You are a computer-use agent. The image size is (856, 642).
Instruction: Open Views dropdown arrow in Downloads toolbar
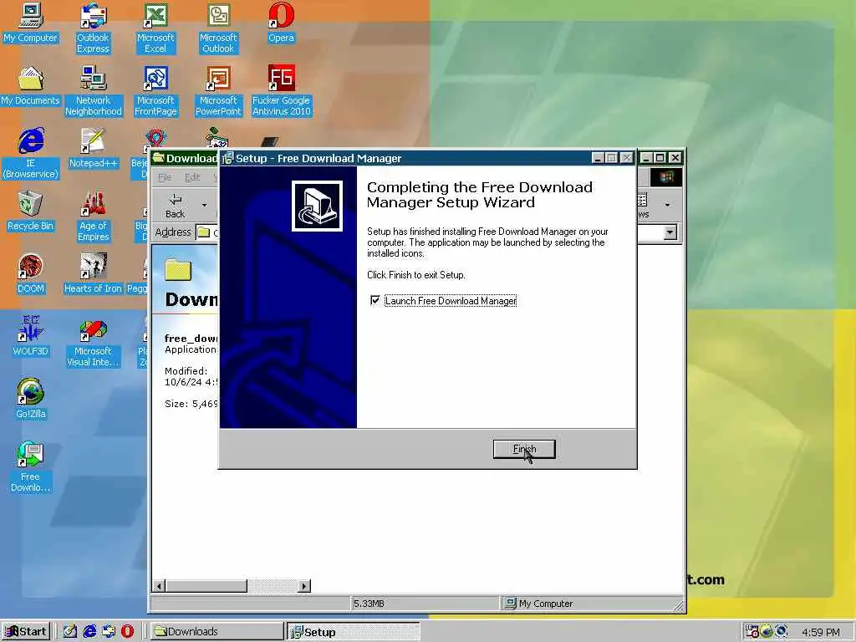[x=667, y=206]
